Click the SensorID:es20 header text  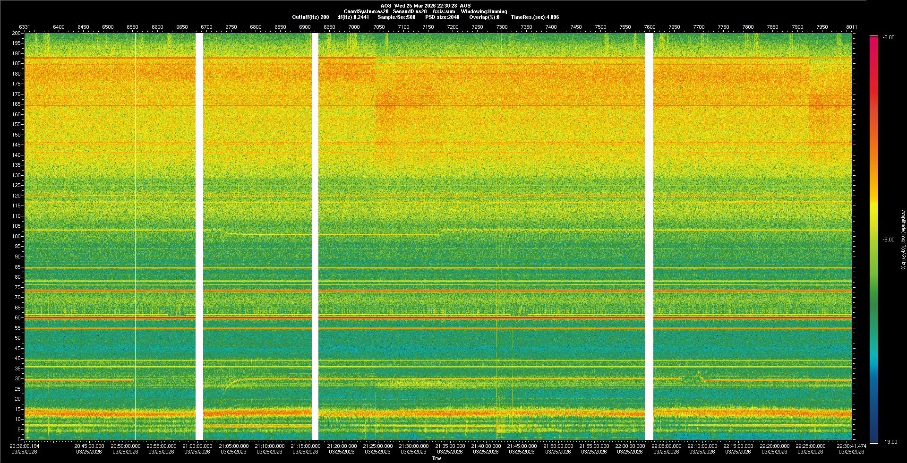coord(410,11)
